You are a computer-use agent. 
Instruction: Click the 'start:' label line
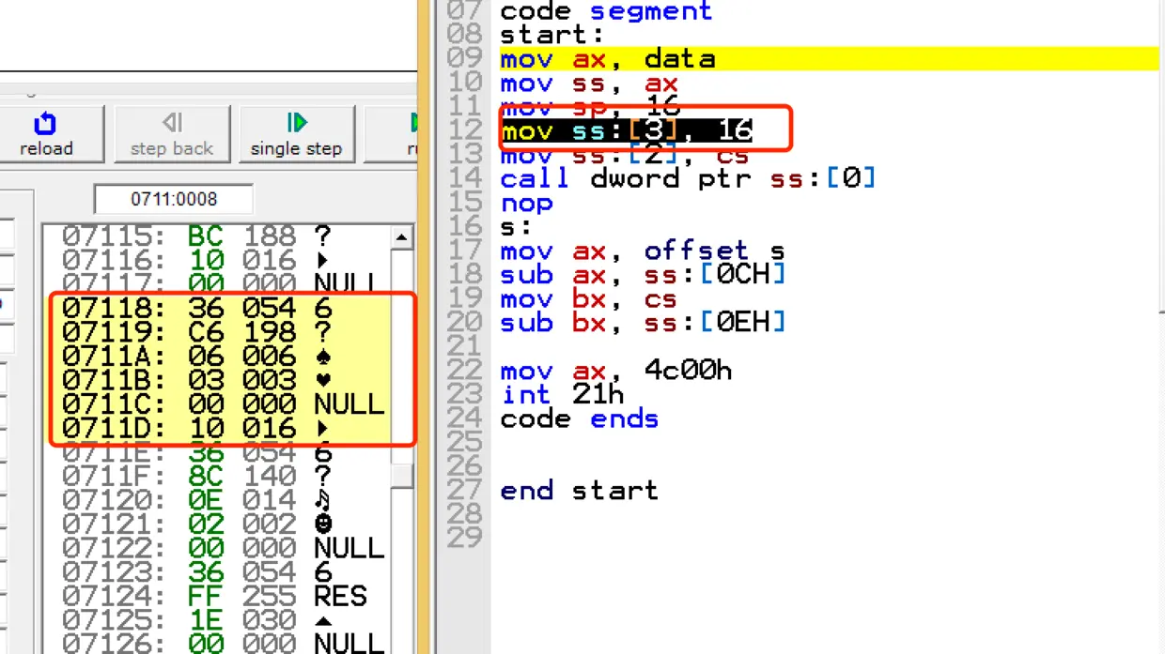[552, 36]
